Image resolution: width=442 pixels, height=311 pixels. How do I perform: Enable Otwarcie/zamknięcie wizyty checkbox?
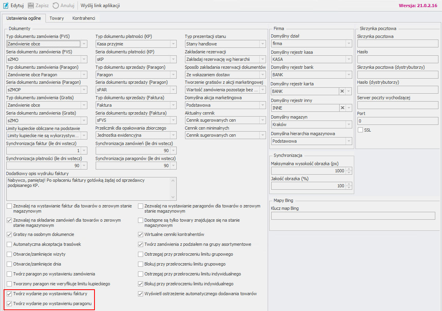click(x=9, y=254)
